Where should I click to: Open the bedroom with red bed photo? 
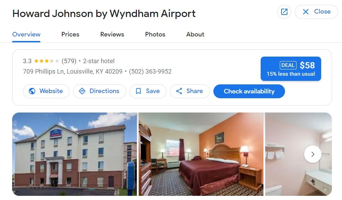[201, 154]
